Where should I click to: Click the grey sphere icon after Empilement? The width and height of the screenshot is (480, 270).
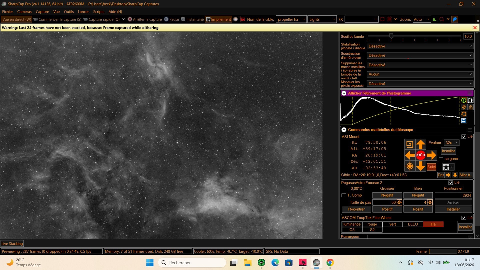[235, 19]
